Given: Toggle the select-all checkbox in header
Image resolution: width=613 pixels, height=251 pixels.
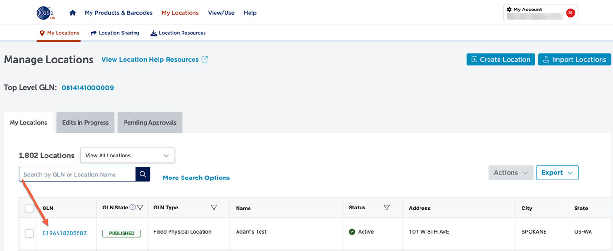Looking at the screenshot, I should pyautogui.click(x=29, y=208).
